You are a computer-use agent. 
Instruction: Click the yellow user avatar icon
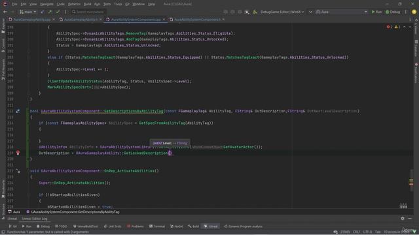pyautogui.click(x=414, y=12)
